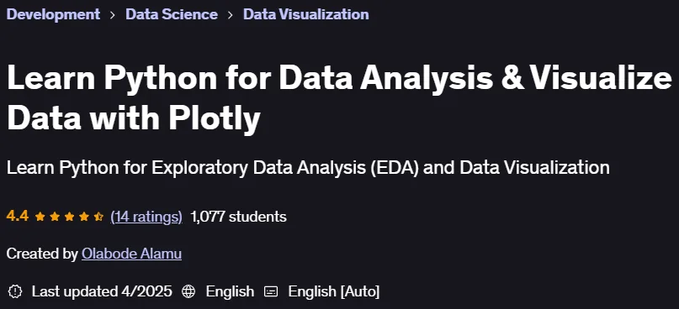Click the 1,077 students count
Image resolution: width=679 pixels, height=309 pixels.
(238, 217)
